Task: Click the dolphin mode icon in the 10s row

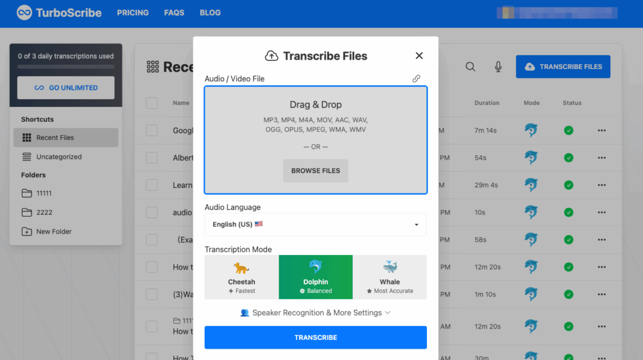Action: coord(531,212)
